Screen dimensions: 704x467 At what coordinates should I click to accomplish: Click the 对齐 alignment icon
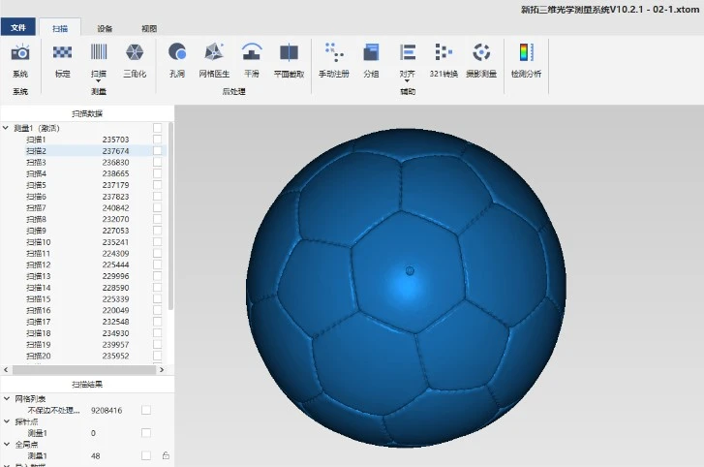[408, 52]
